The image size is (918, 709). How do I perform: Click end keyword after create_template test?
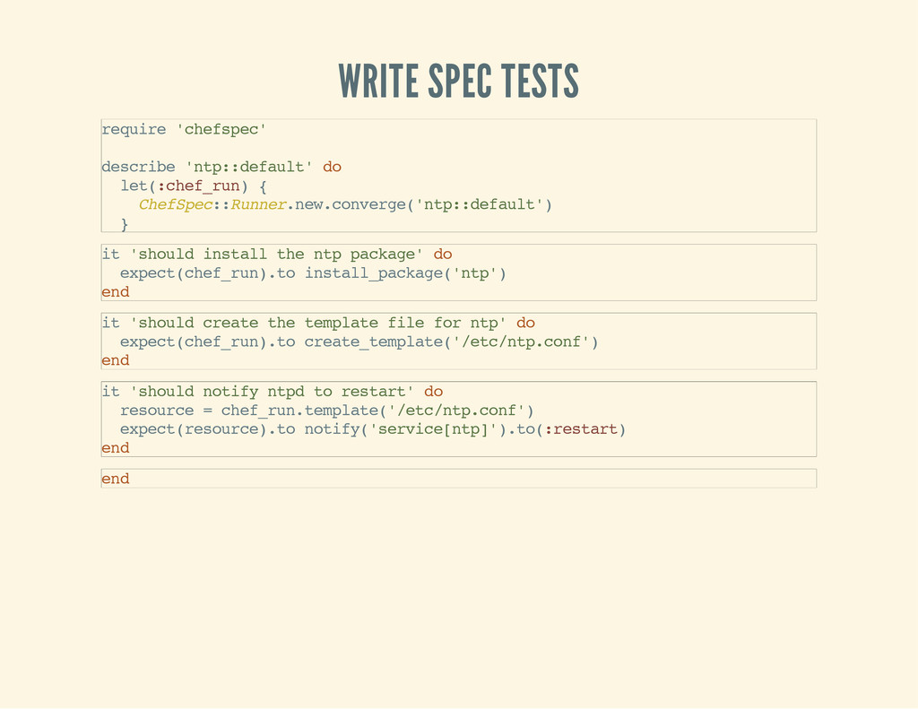(x=116, y=360)
